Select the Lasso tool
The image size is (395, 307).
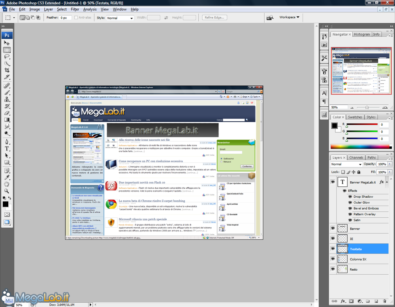[7, 57]
